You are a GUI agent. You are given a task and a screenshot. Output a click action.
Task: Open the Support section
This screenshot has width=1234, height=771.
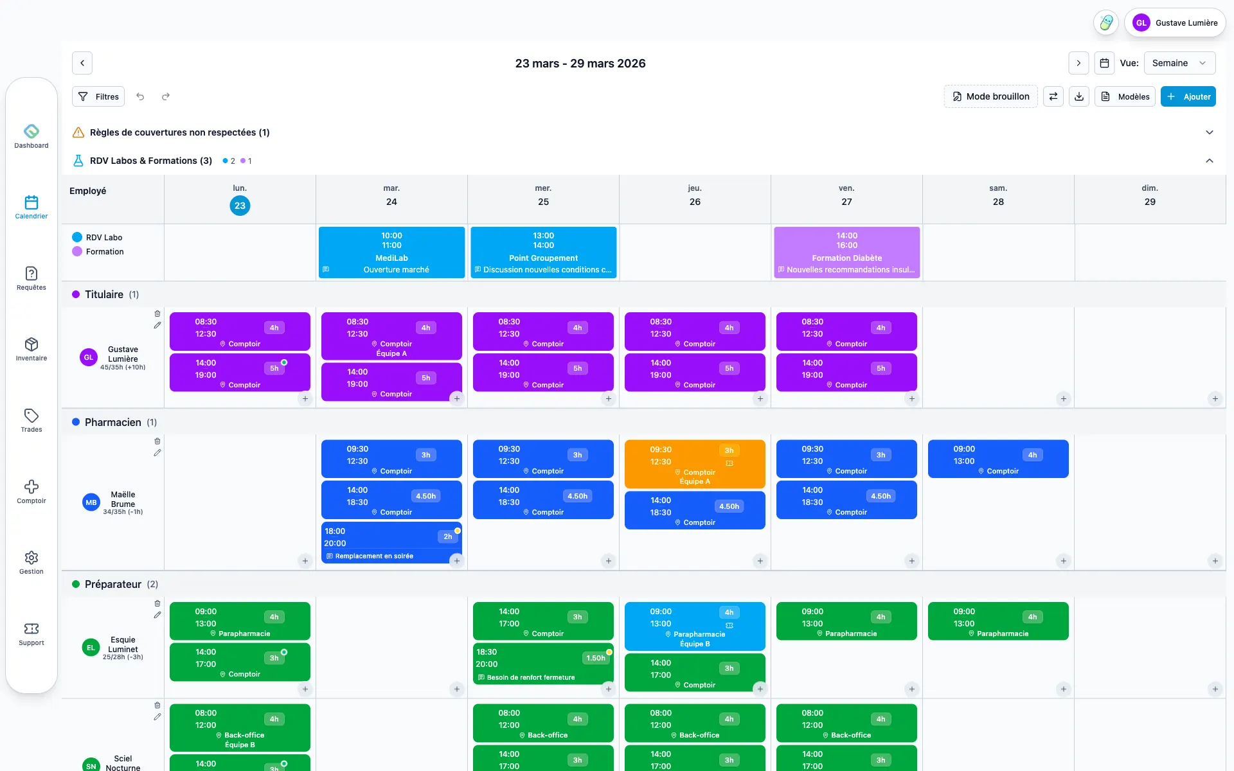(31, 634)
